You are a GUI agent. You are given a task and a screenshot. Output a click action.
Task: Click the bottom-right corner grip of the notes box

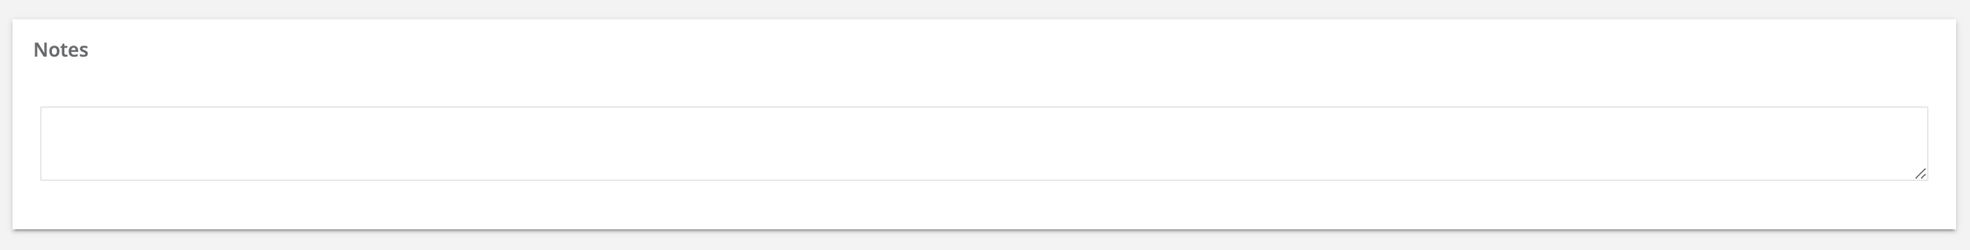click(x=1919, y=174)
